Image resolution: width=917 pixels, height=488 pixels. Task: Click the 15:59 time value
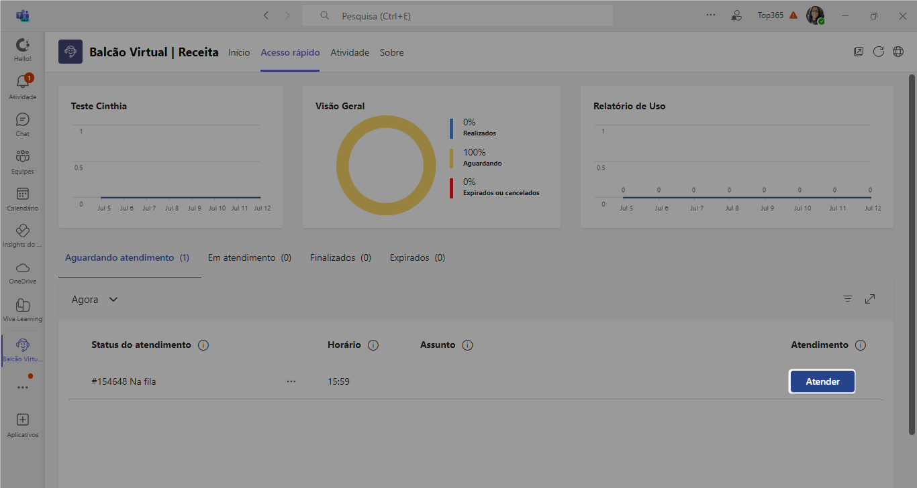(338, 381)
